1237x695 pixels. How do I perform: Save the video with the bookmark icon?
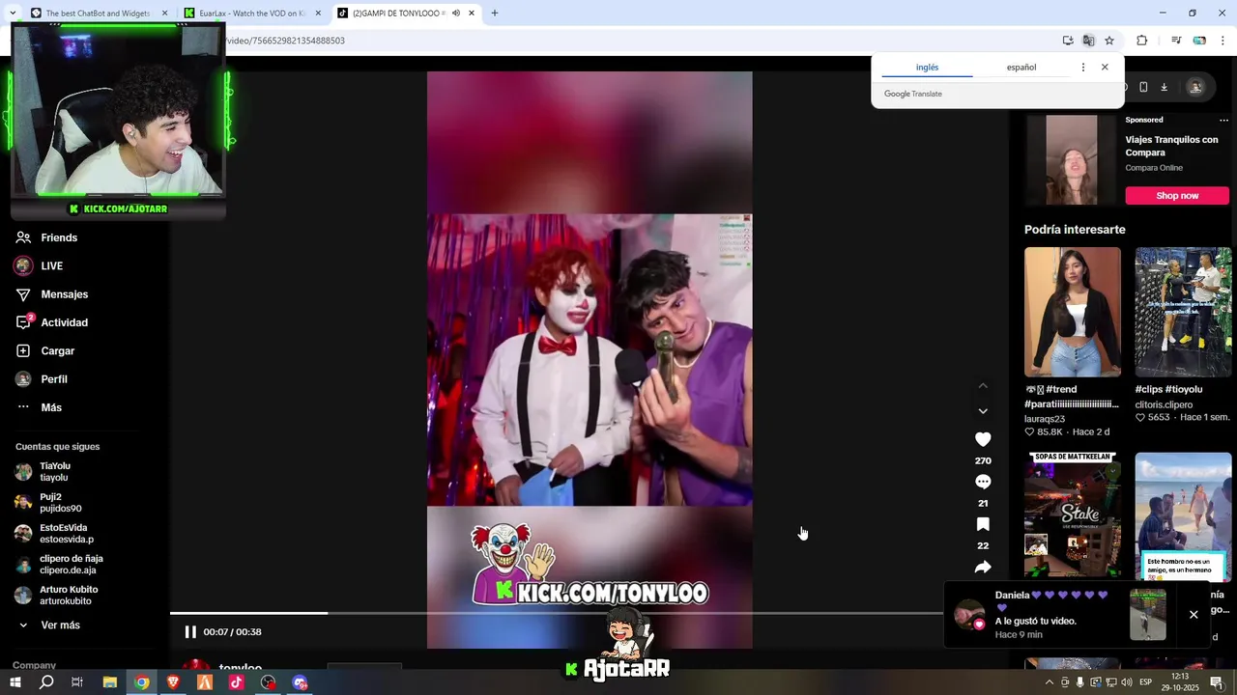(x=983, y=524)
